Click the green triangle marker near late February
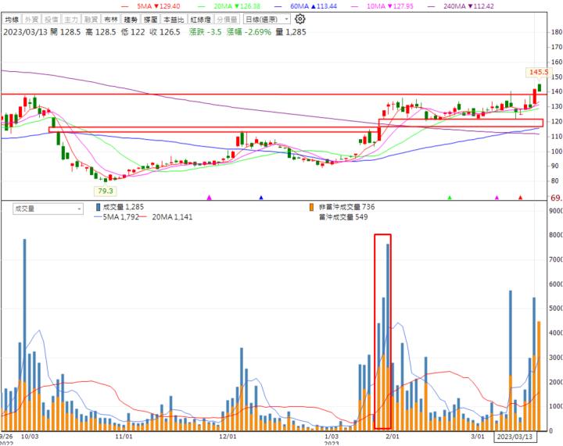 tap(449, 198)
